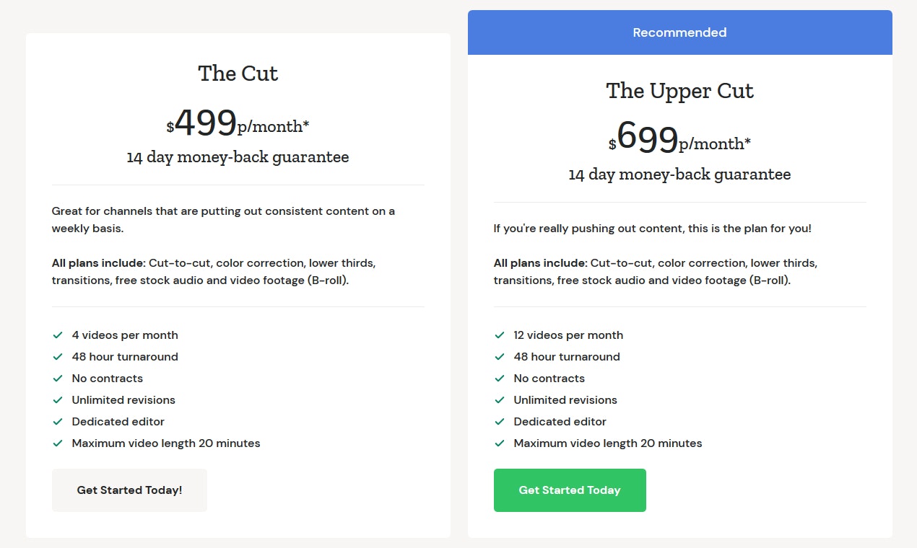Click 14 day money-back guarantee under The Cut
917x548 pixels.
238,157
